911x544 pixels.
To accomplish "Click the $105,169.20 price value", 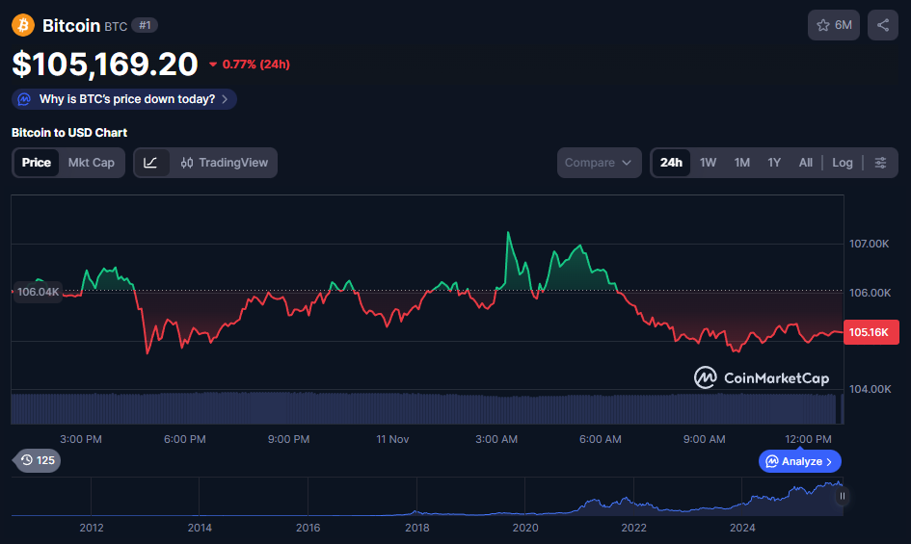I will tap(105, 64).
